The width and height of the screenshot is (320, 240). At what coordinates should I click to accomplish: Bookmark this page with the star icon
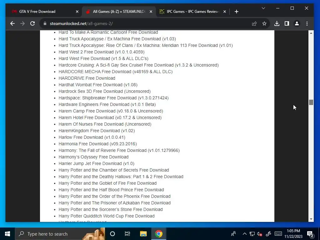pyautogui.click(x=264, y=23)
